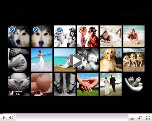Enter fullscreen with the four-arrows icon

148,118
